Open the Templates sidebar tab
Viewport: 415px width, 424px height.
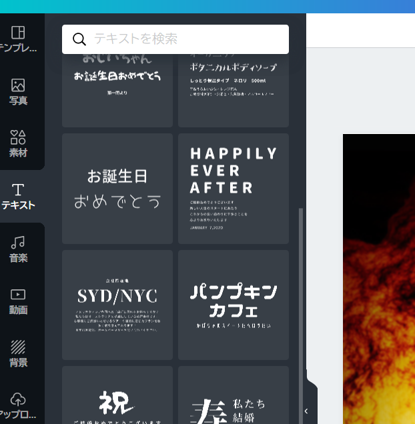(18, 39)
